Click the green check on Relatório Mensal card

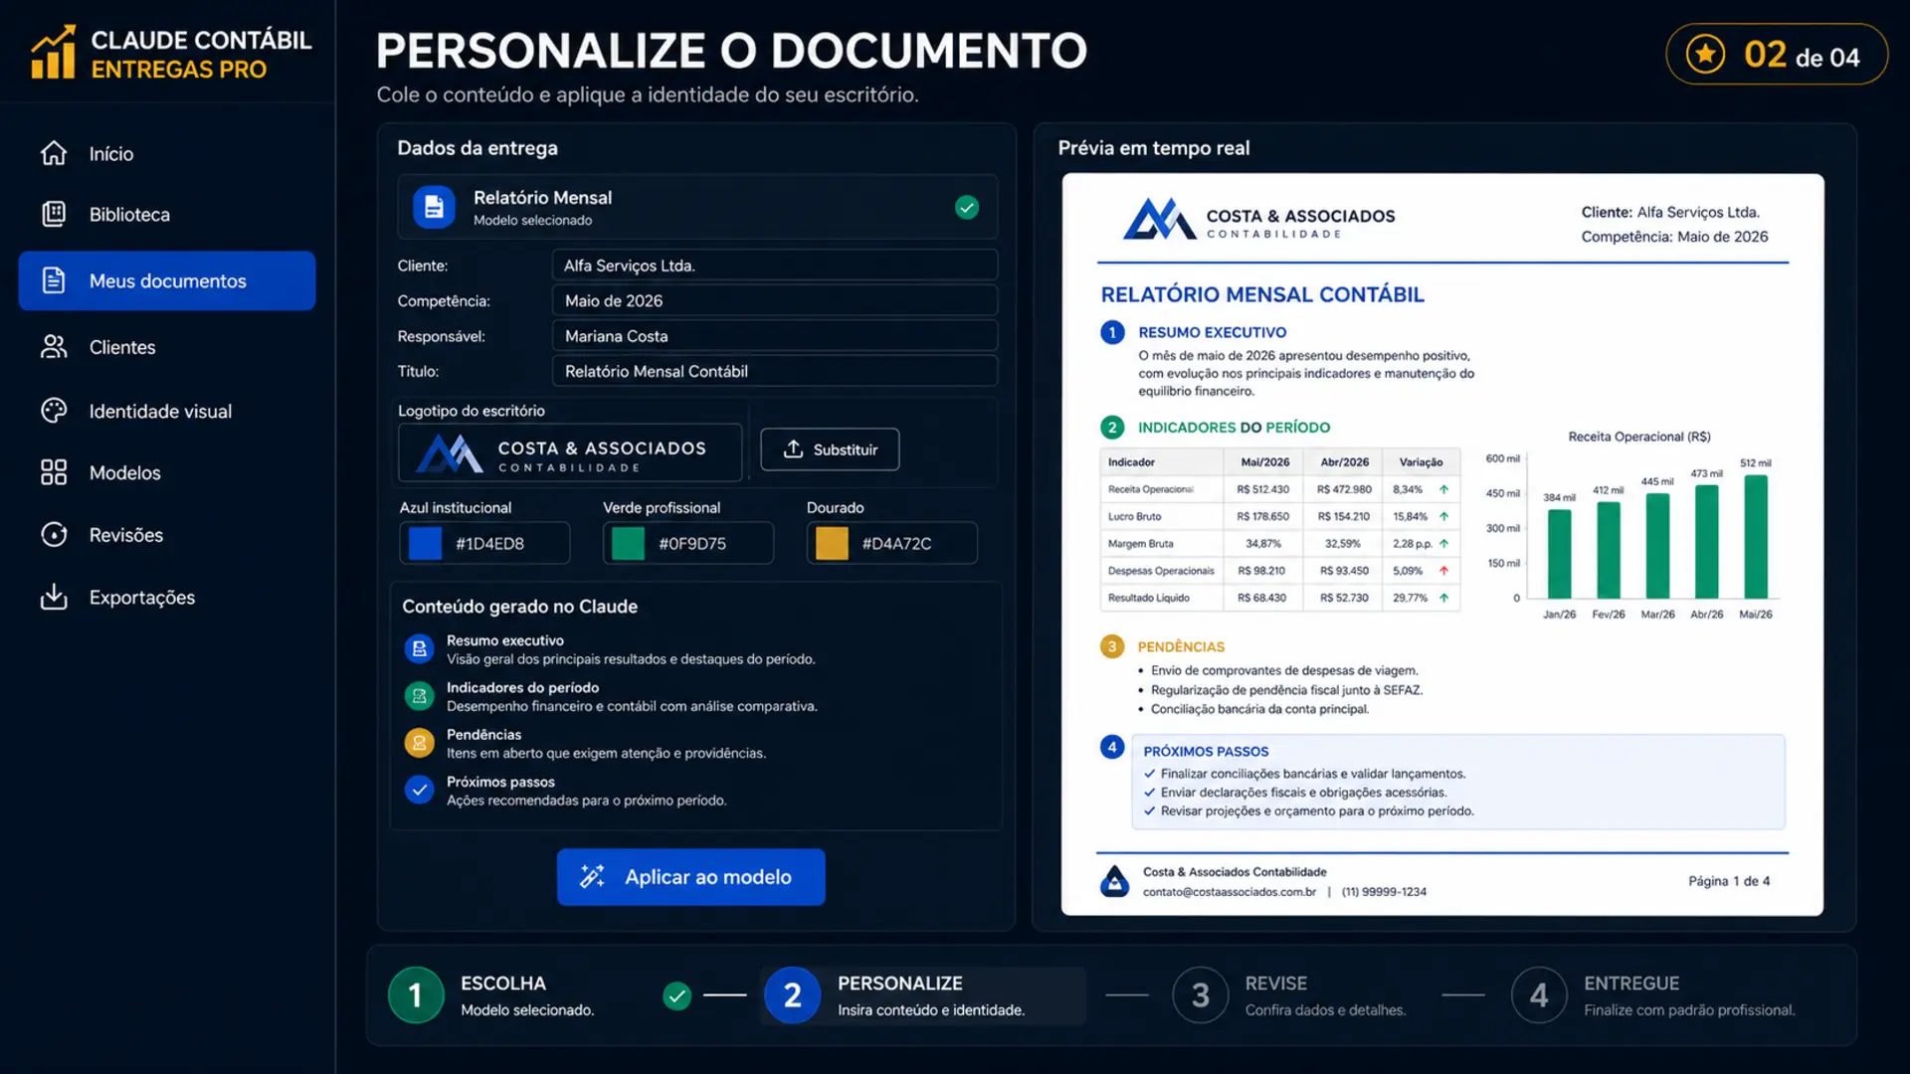tap(967, 207)
